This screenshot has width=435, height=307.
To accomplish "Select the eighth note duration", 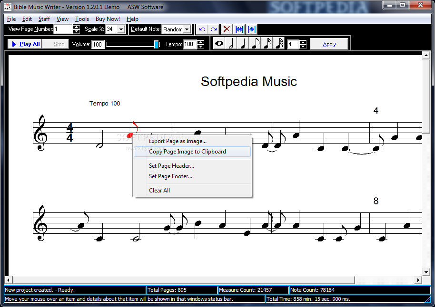I will tap(255, 44).
